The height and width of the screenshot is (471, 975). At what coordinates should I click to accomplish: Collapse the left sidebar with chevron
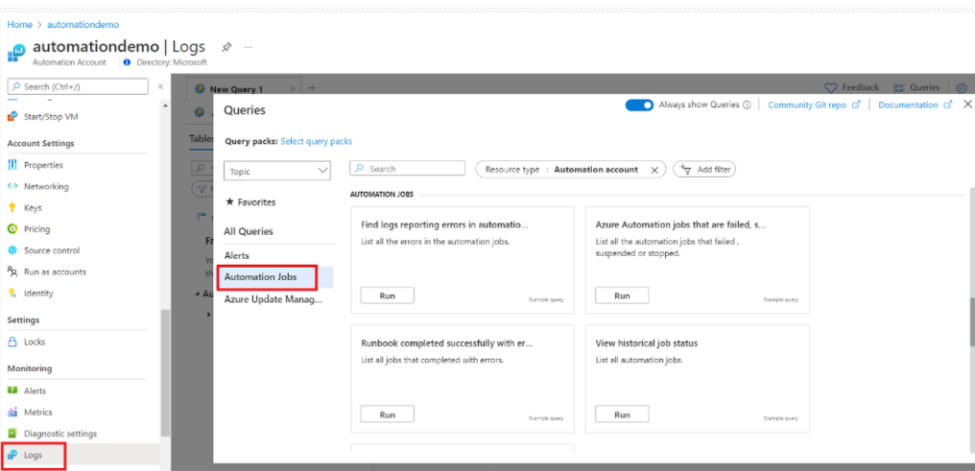click(160, 87)
